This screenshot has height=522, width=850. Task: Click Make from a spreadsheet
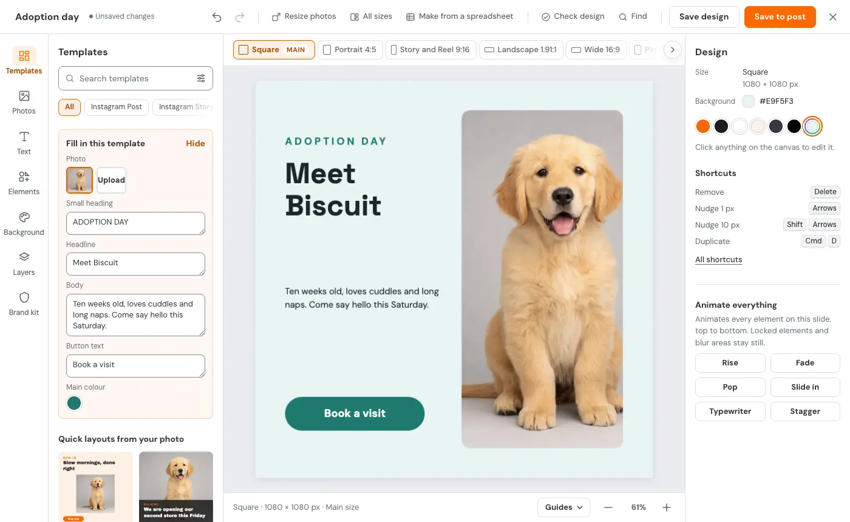pos(460,16)
